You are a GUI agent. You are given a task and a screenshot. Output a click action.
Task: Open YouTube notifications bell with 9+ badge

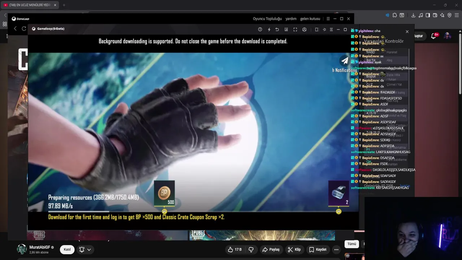(434, 36)
